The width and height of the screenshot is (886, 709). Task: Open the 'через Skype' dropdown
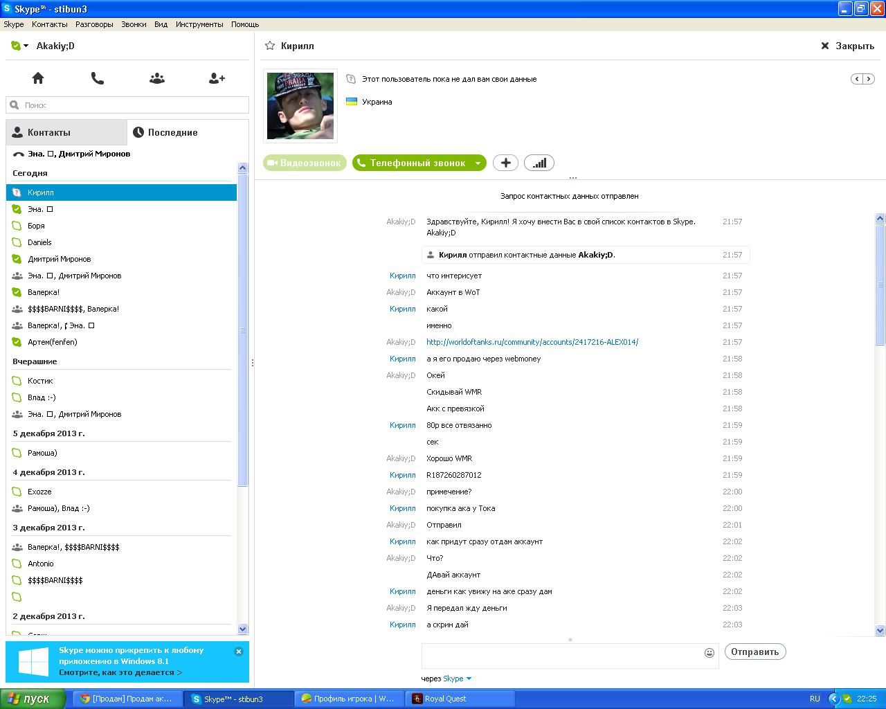point(458,679)
